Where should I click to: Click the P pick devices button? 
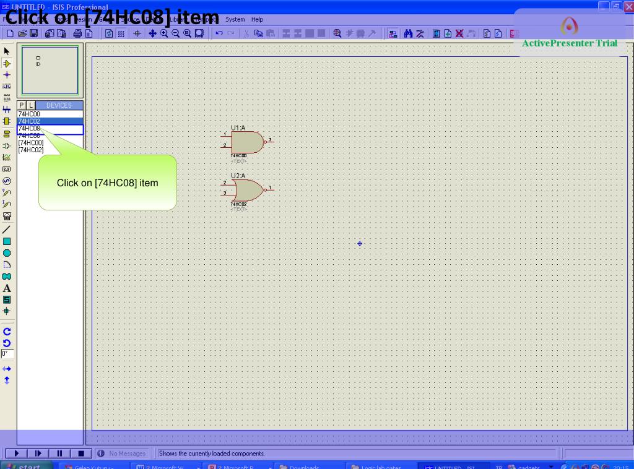[22, 105]
